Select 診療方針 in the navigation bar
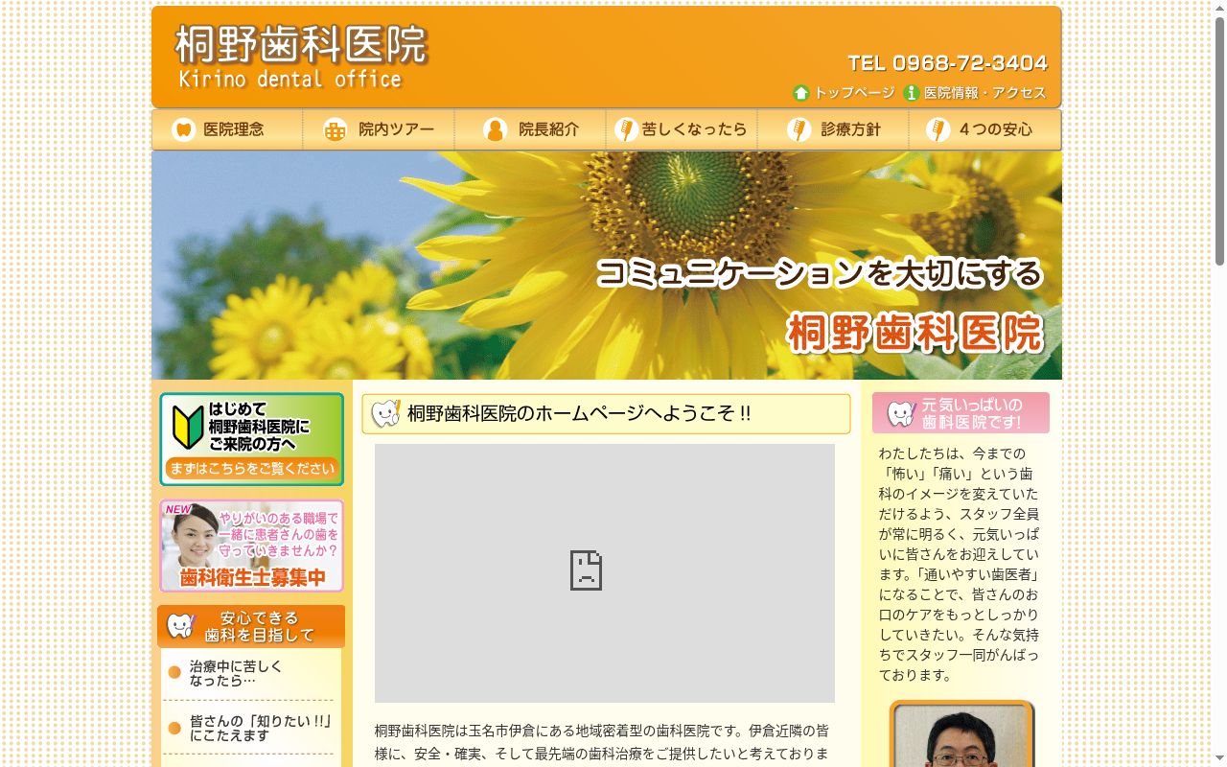This screenshot has width=1227, height=767. pos(833,129)
